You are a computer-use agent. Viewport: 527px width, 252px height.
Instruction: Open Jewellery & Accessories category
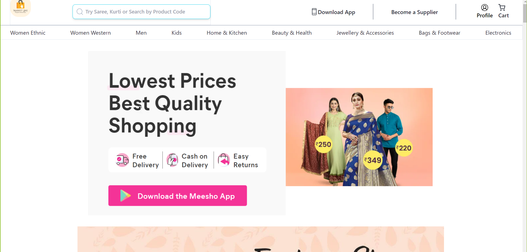click(365, 32)
